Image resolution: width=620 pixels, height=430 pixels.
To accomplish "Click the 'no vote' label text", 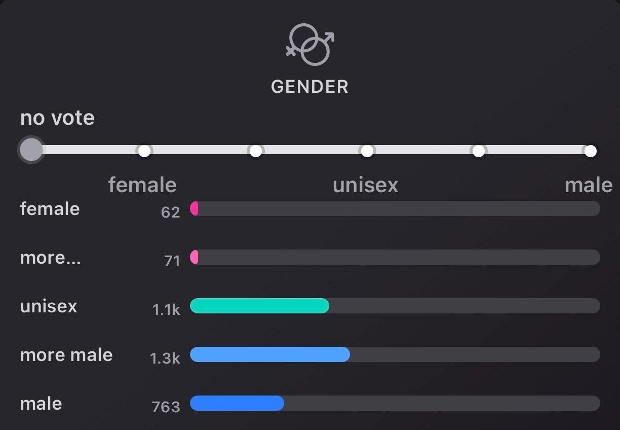I will click(x=57, y=118).
